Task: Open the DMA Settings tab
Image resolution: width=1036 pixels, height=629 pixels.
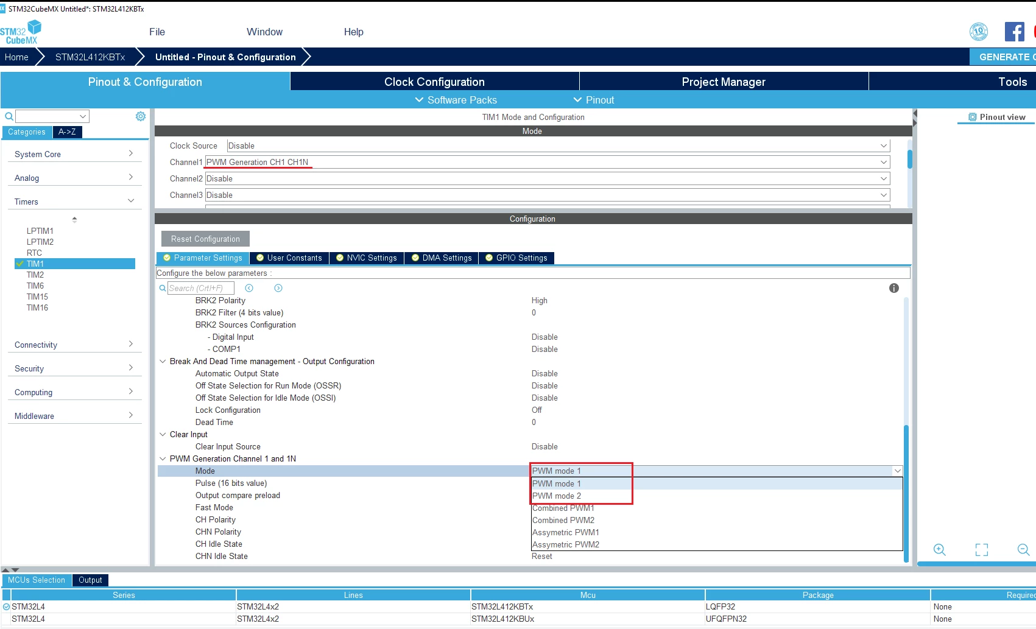Action: point(442,258)
